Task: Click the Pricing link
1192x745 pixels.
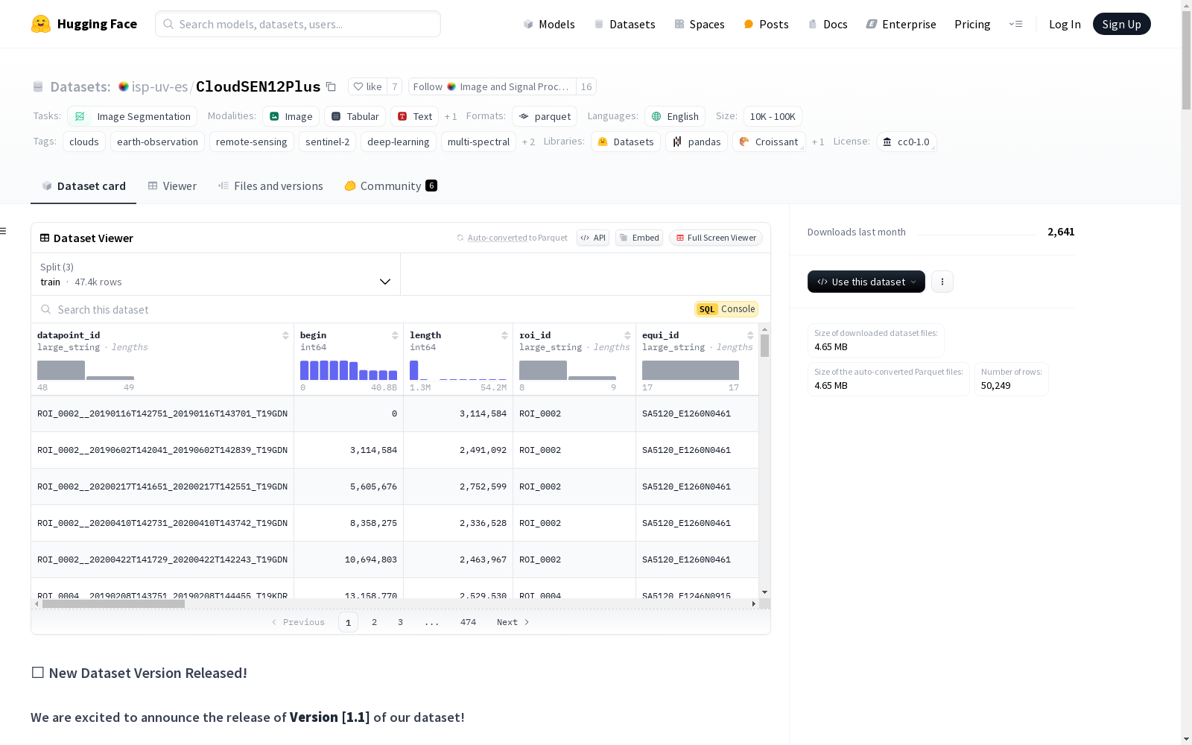Action: pos(972,24)
